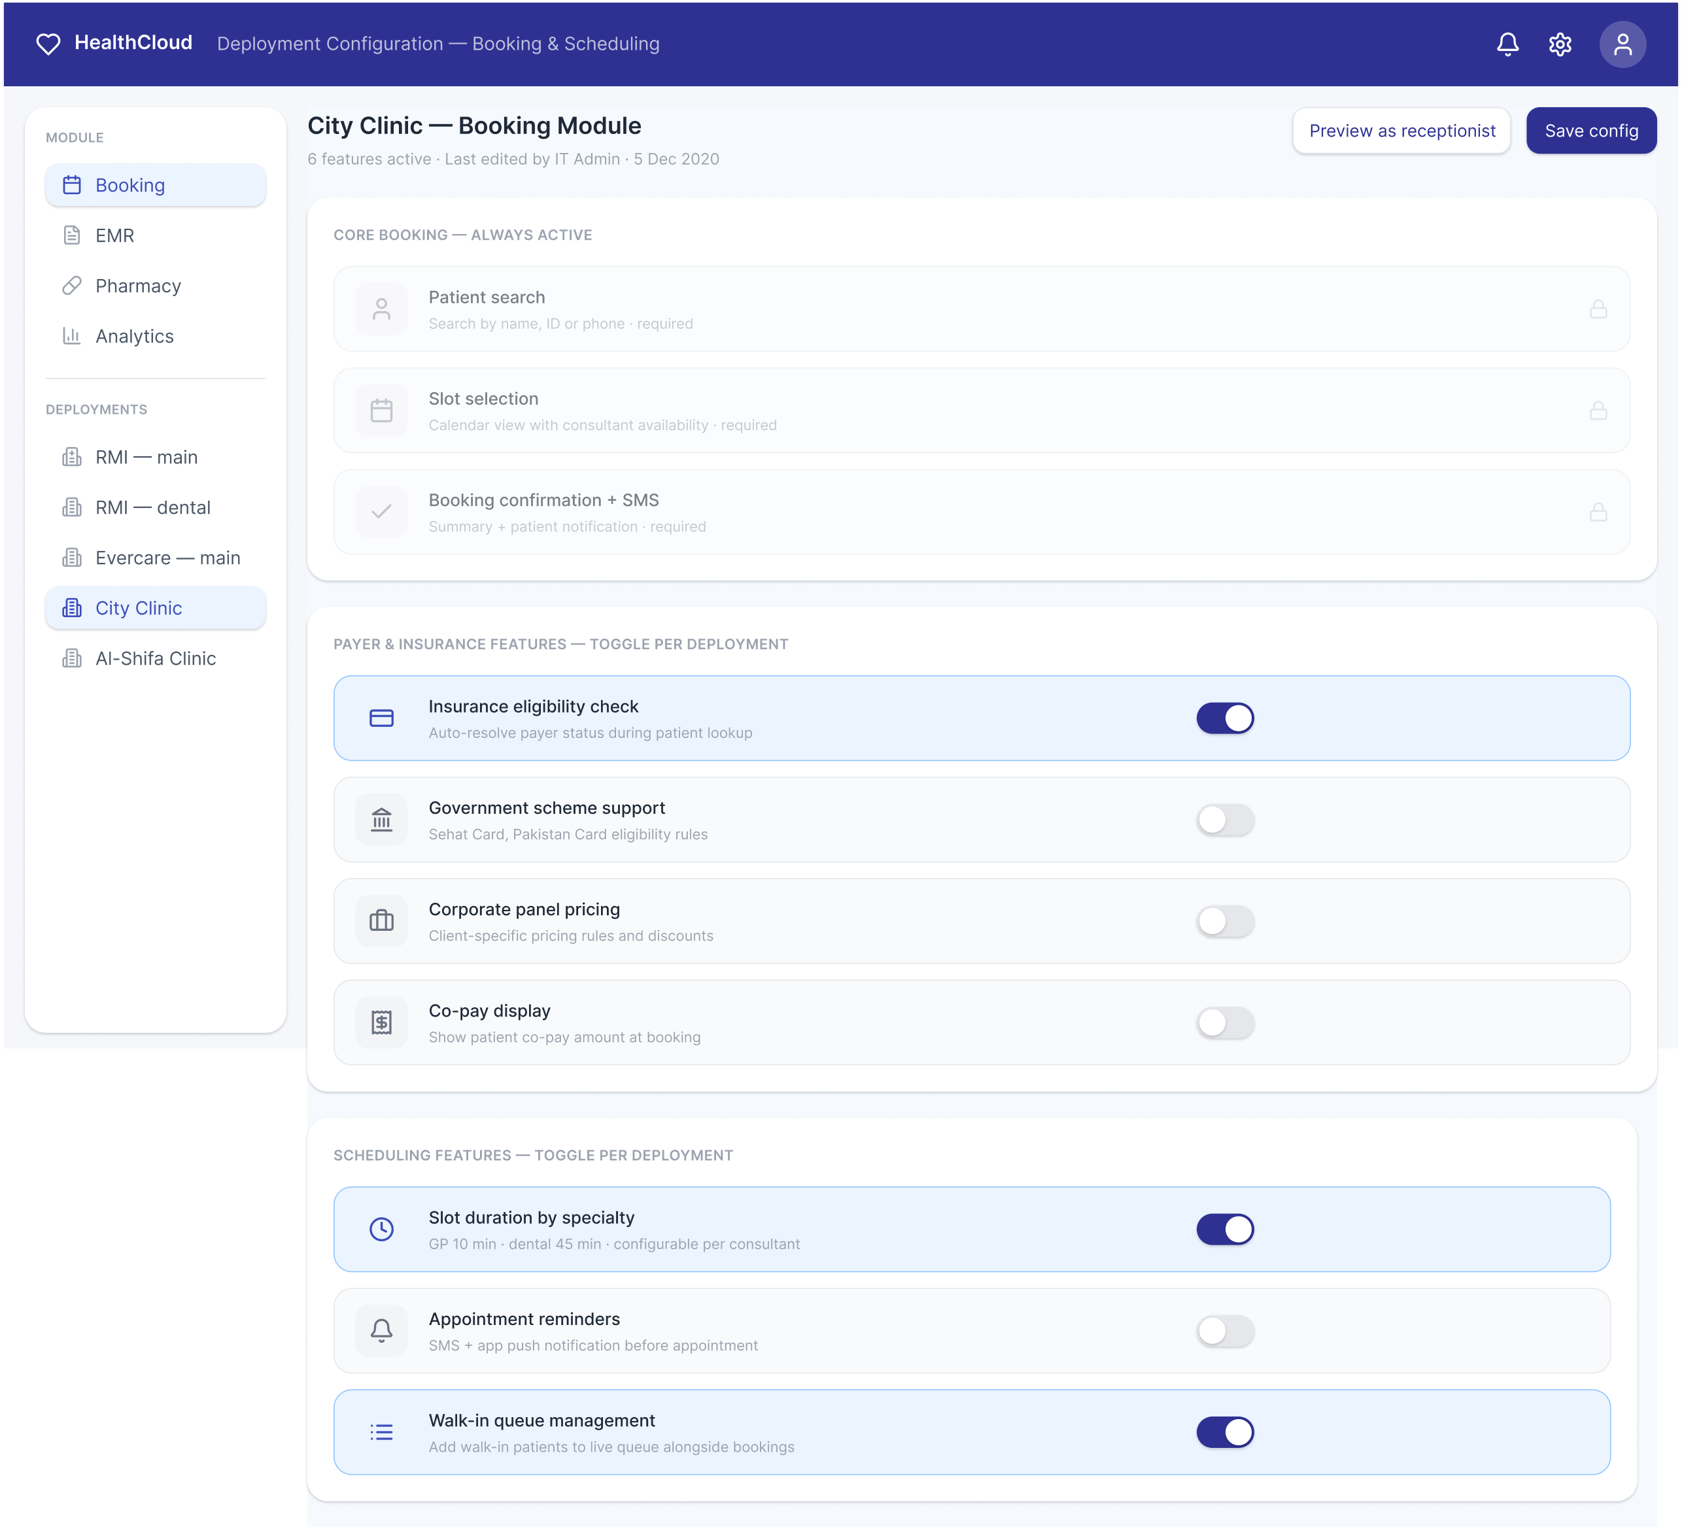This screenshot has width=1682, height=1527.
Task: Click 'Add walk-in patients to live queue' text
Action: coord(611,1447)
